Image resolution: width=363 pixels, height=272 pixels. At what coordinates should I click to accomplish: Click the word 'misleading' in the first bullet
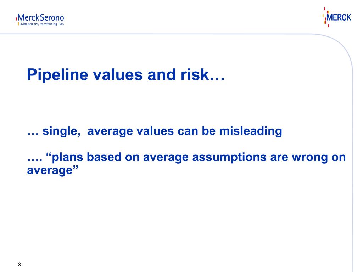click(x=251, y=131)
